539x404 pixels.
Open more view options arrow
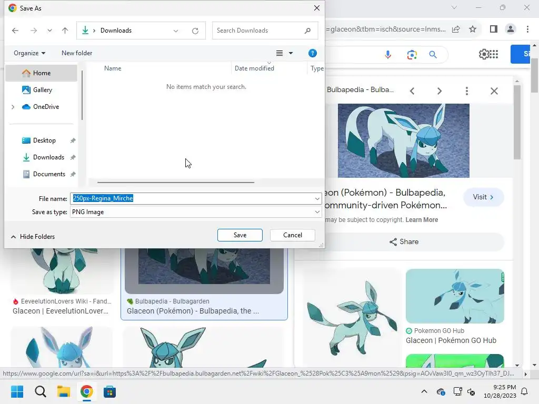click(291, 53)
